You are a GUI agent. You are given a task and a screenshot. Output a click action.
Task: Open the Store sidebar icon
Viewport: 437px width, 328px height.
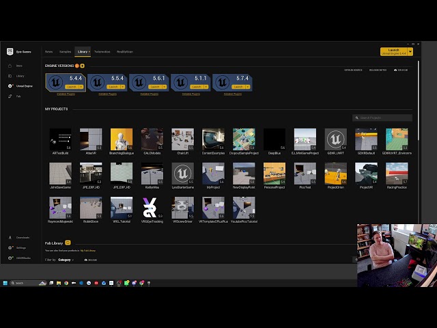10,66
